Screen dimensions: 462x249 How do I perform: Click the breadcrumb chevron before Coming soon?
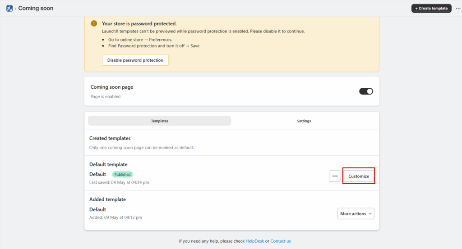pyautogui.click(x=15, y=8)
